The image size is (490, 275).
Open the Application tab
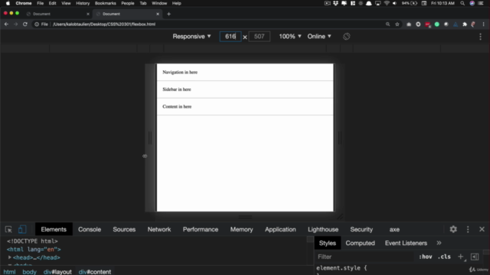[x=280, y=229]
